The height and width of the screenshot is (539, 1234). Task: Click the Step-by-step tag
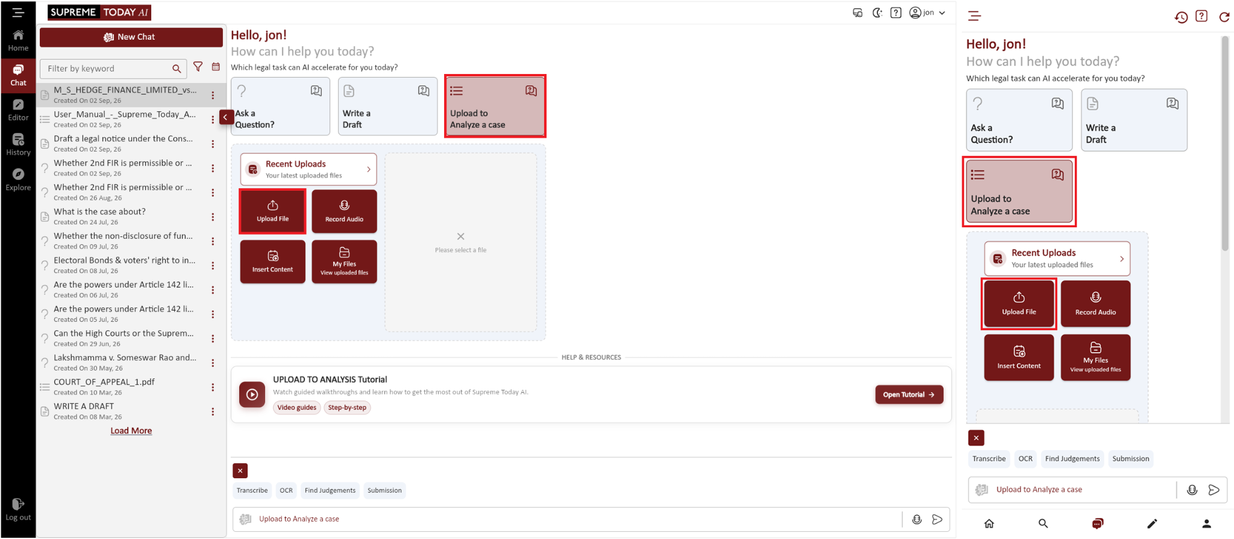[x=347, y=407]
